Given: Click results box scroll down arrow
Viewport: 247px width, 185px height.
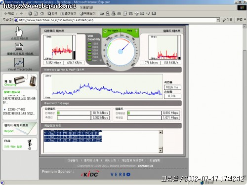Looking at the screenshot, I should 161,150.
